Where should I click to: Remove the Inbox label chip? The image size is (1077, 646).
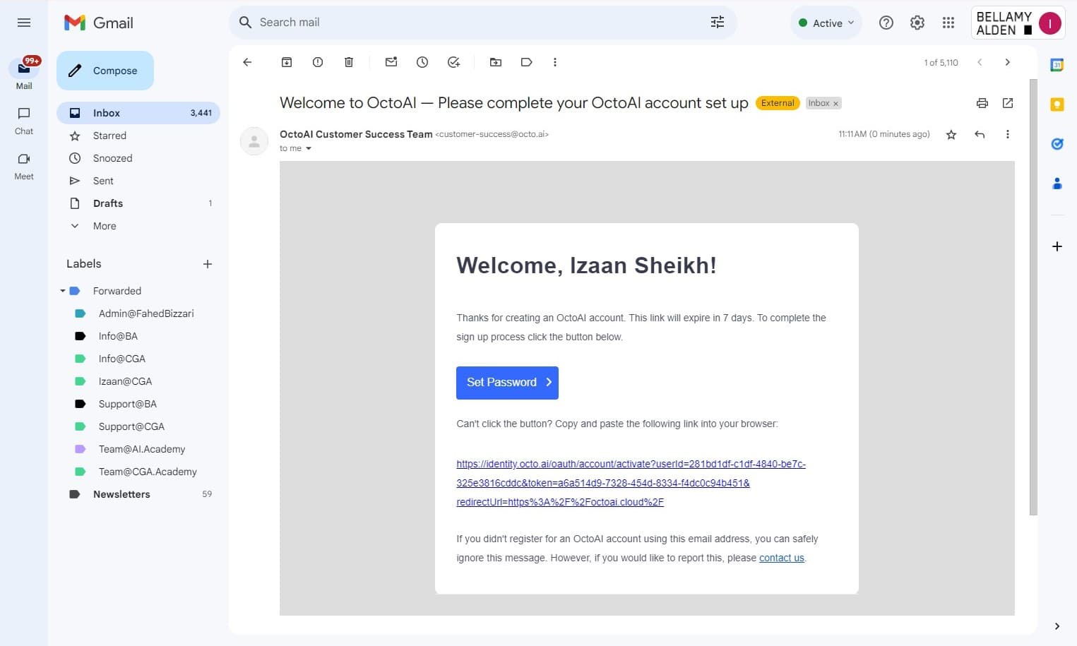click(x=835, y=104)
